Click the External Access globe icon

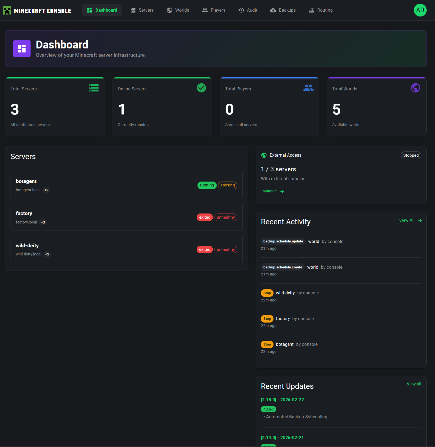click(264, 155)
